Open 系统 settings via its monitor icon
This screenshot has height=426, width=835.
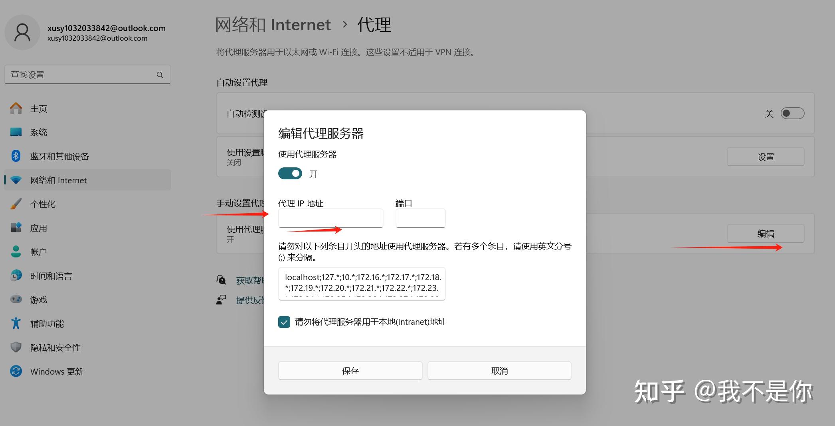(x=16, y=132)
